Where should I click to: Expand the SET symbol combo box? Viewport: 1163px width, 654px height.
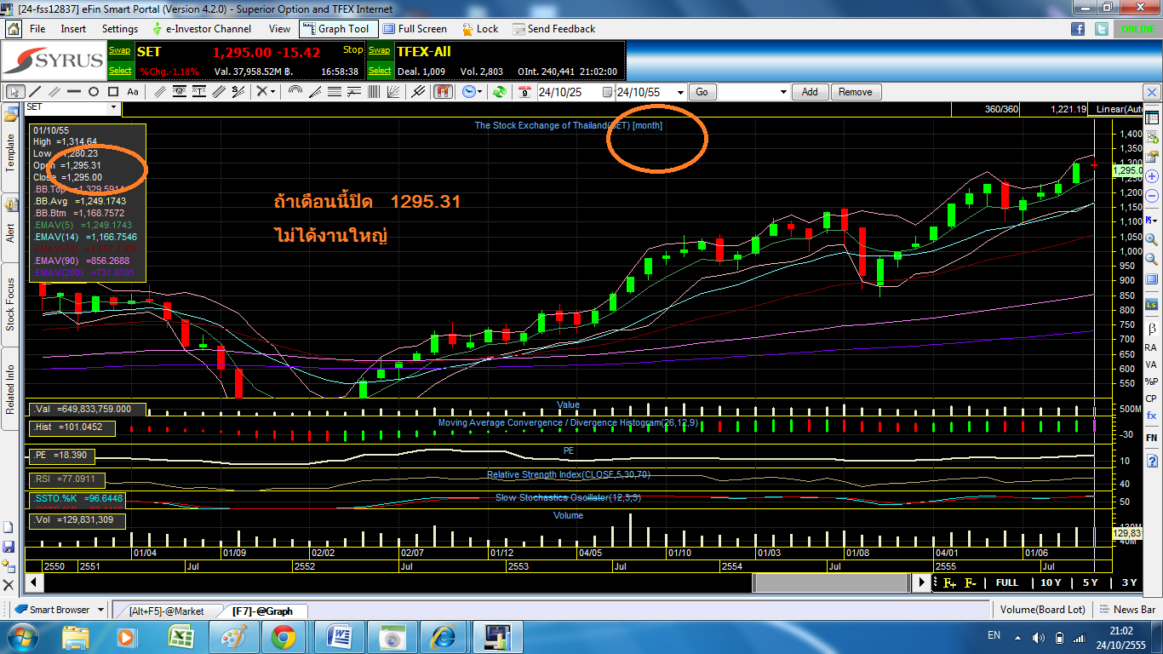[114, 107]
